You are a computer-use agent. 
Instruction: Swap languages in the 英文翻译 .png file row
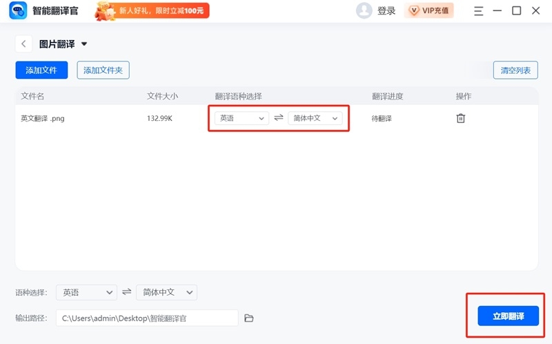pyautogui.click(x=279, y=117)
